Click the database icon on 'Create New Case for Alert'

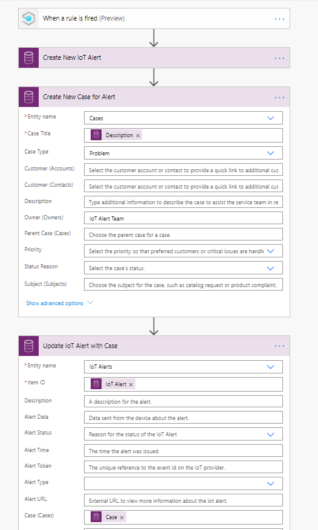[x=29, y=97]
